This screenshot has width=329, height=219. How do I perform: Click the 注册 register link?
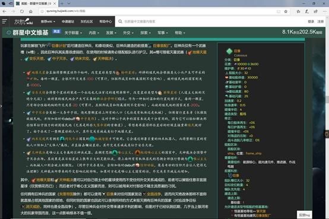coord(321,21)
